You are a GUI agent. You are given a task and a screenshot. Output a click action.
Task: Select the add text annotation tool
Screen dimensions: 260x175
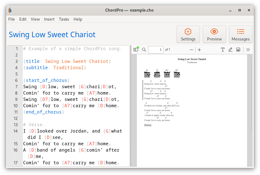pos(223,50)
